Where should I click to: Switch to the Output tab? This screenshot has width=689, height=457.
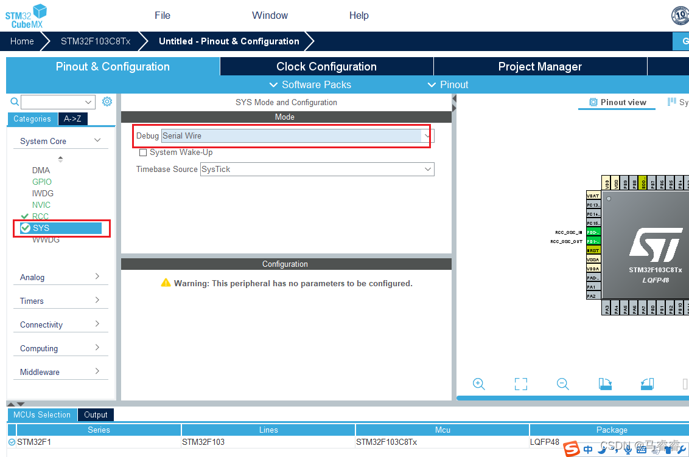(96, 415)
